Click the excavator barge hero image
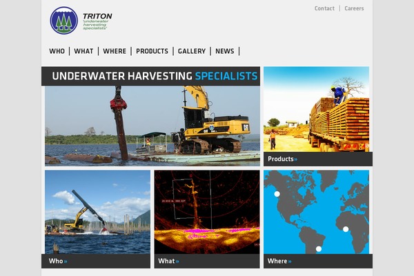Image resolution: width=414 pixels, height=276 pixels. coord(152,126)
